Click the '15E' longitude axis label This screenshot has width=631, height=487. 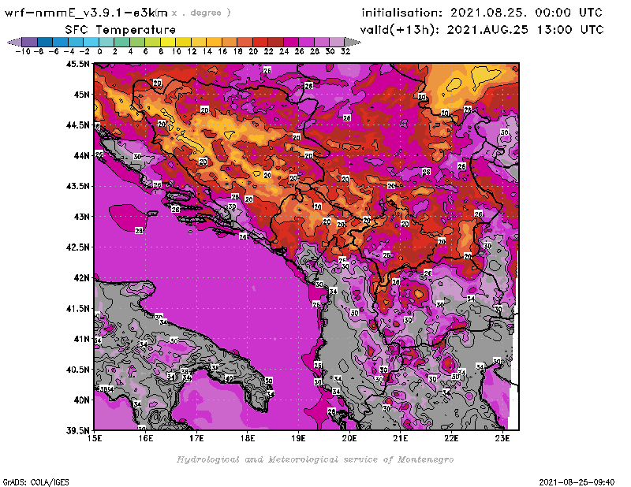pyautogui.click(x=95, y=438)
